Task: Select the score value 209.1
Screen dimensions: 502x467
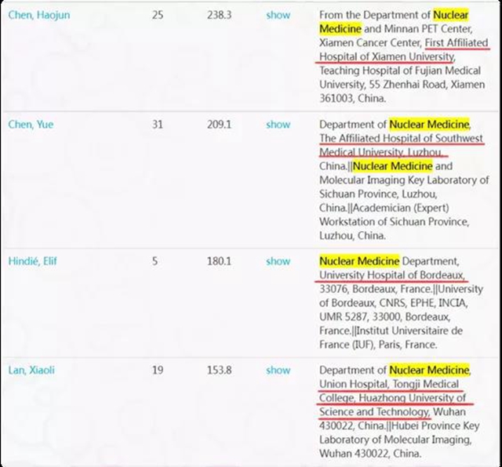Action: [x=219, y=125]
